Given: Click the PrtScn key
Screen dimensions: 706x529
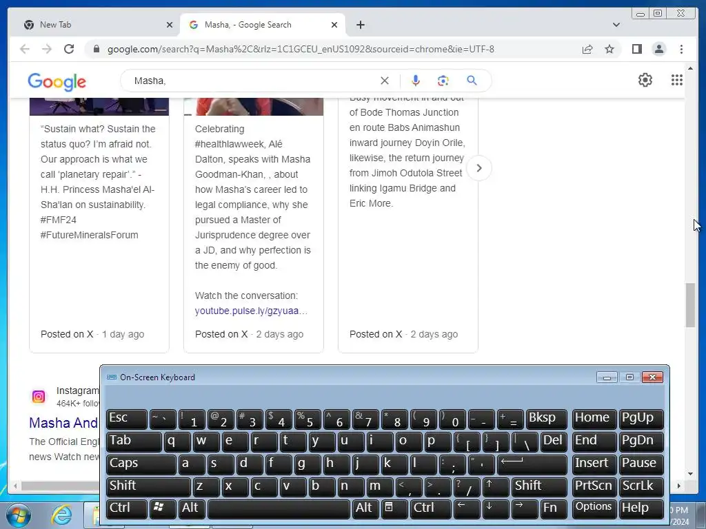Looking at the screenshot, I should pyautogui.click(x=594, y=486).
